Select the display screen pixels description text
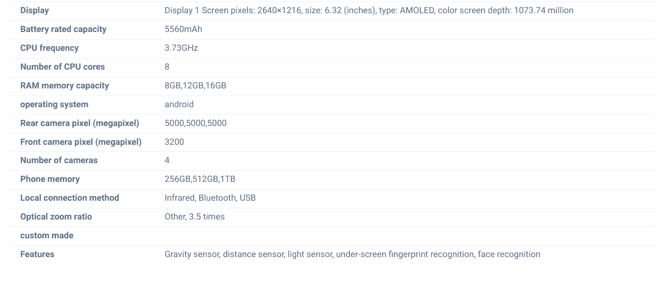Image resolution: width=666 pixels, height=282 pixels. click(x=368, y=10)
